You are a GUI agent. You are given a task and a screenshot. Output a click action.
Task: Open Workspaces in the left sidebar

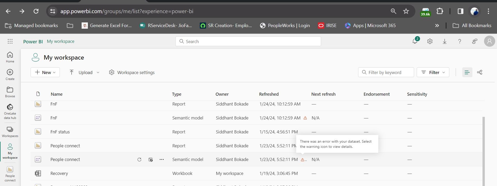pos(10,132)
